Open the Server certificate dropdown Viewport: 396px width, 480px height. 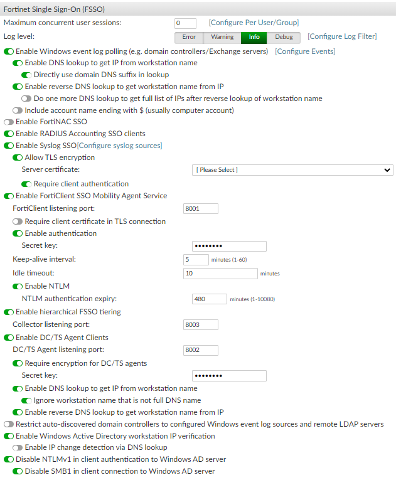point(292,170)
